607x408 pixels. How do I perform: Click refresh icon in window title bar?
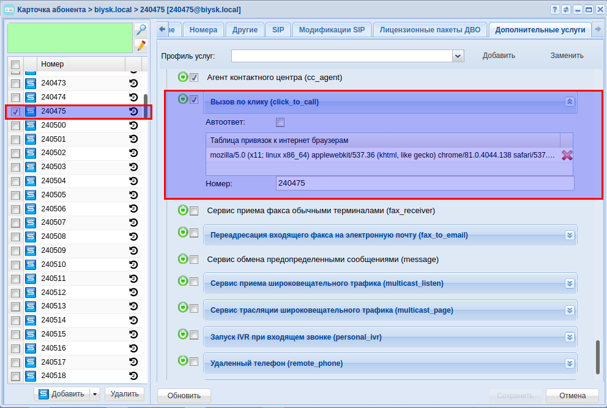566,10
